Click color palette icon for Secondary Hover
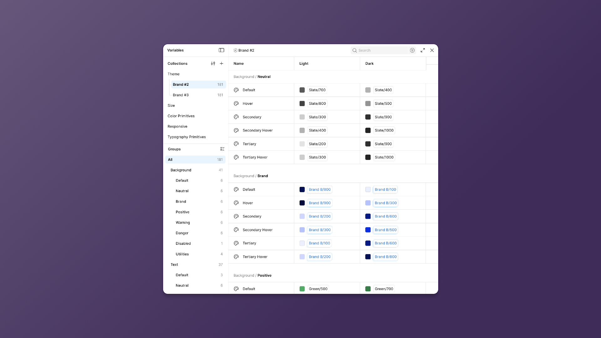The width and height of the screenshot is (601, 338). 236,131
